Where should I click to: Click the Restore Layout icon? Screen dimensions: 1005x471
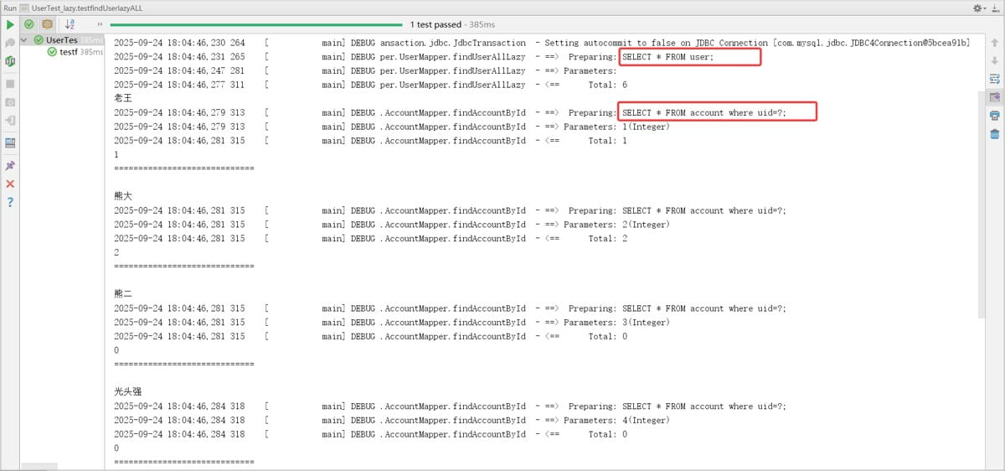coord(10,142)
